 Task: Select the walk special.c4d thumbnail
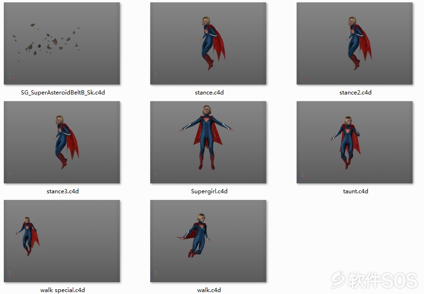click(x=62, y=241)
